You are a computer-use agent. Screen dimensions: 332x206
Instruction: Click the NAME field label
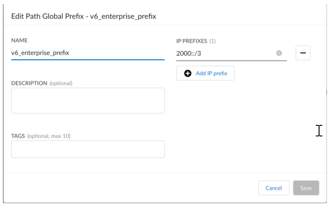pyautogui.click(x=20, y=41)
